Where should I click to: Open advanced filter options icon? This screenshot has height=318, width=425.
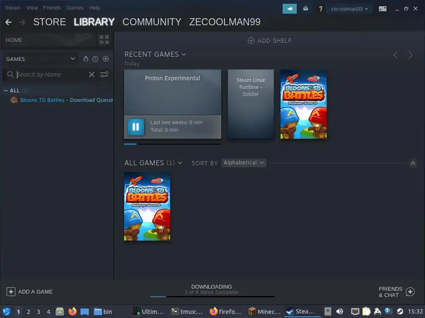[104, 75]
